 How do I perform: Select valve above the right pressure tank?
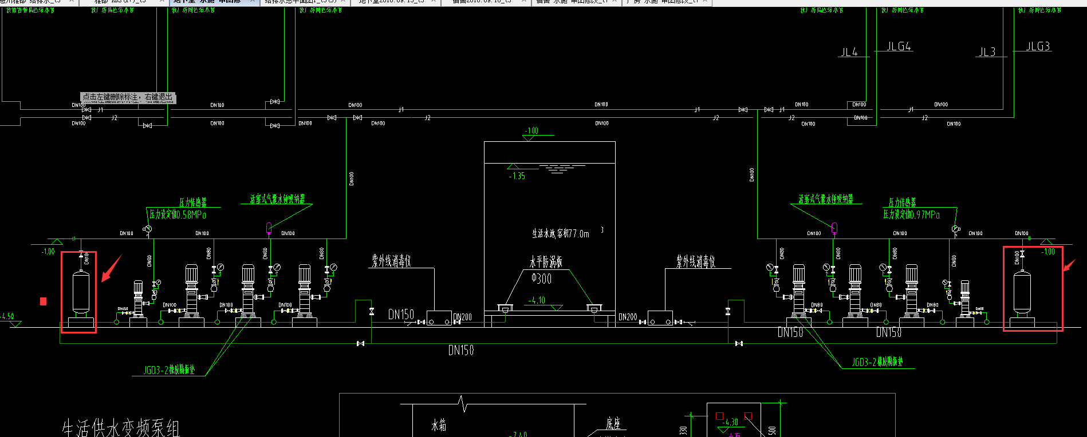pos(1022,253)
